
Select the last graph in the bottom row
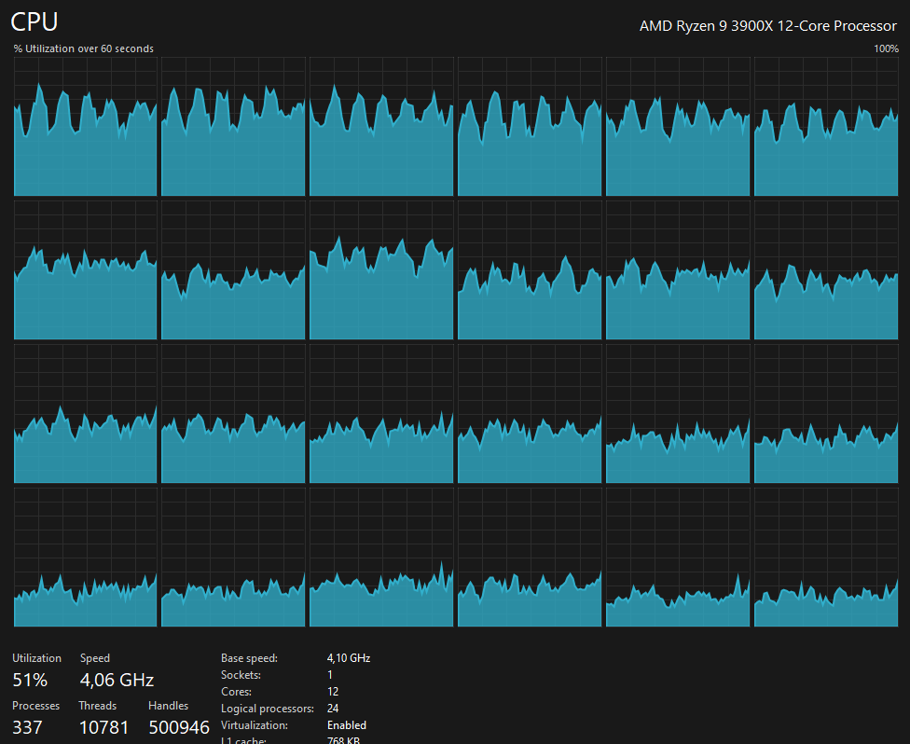[825, 558]
